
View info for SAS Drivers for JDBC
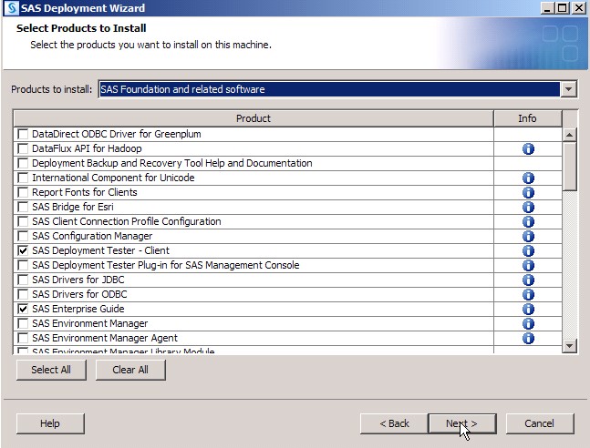[528, 280]
